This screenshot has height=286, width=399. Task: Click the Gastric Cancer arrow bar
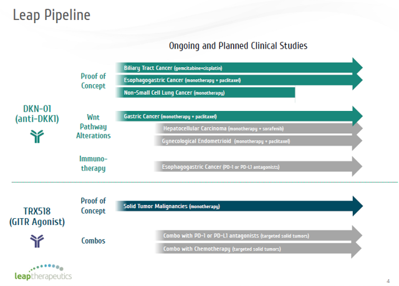[239, 117]
